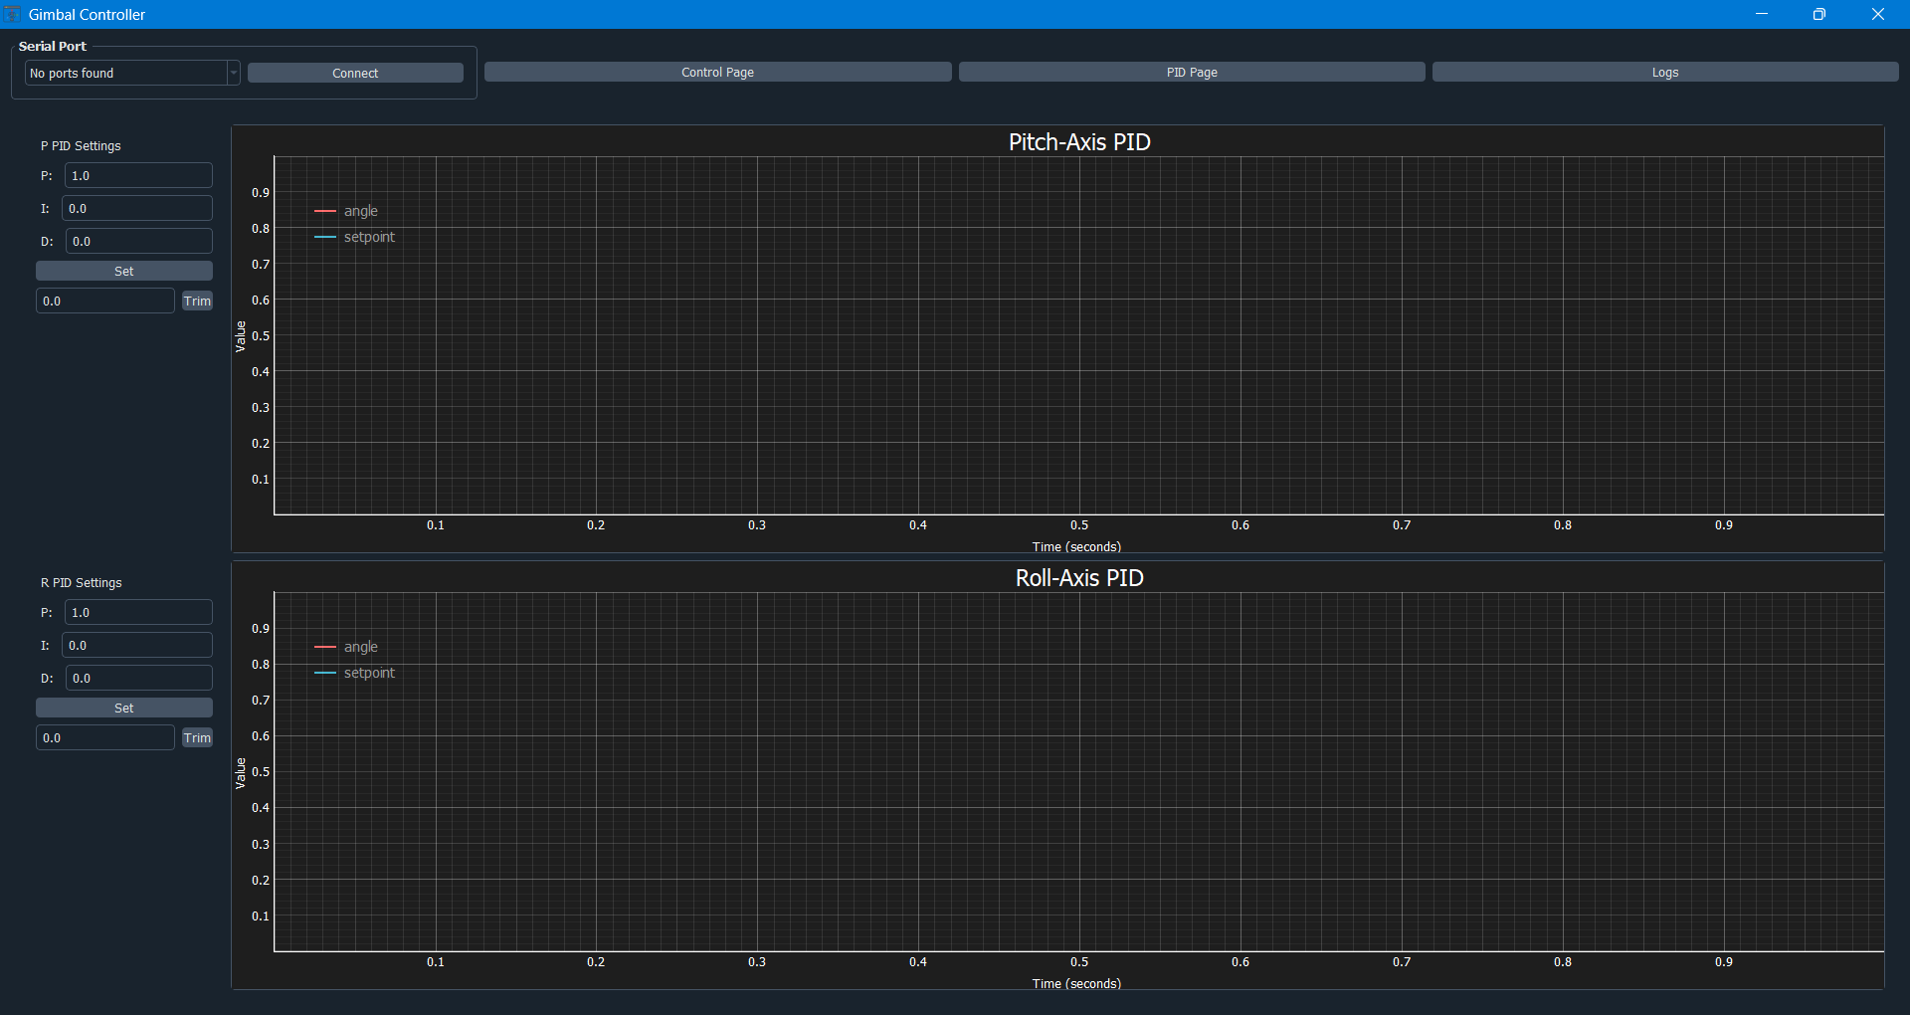Focus the roll P gain field
1910x1015 pixels.
pos(138,612)
